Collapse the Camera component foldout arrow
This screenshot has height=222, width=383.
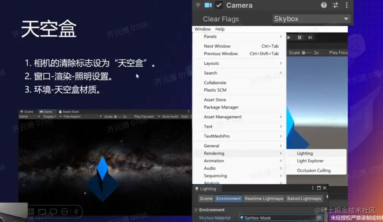(x=198, y=5)
